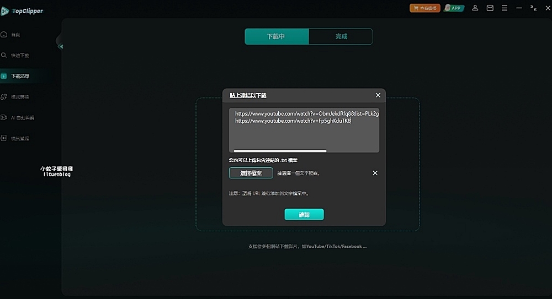The height and width of the screenshot is (299, 552).
Task: Go to the home page in the sidebar
Action: (x=11, y=35)
